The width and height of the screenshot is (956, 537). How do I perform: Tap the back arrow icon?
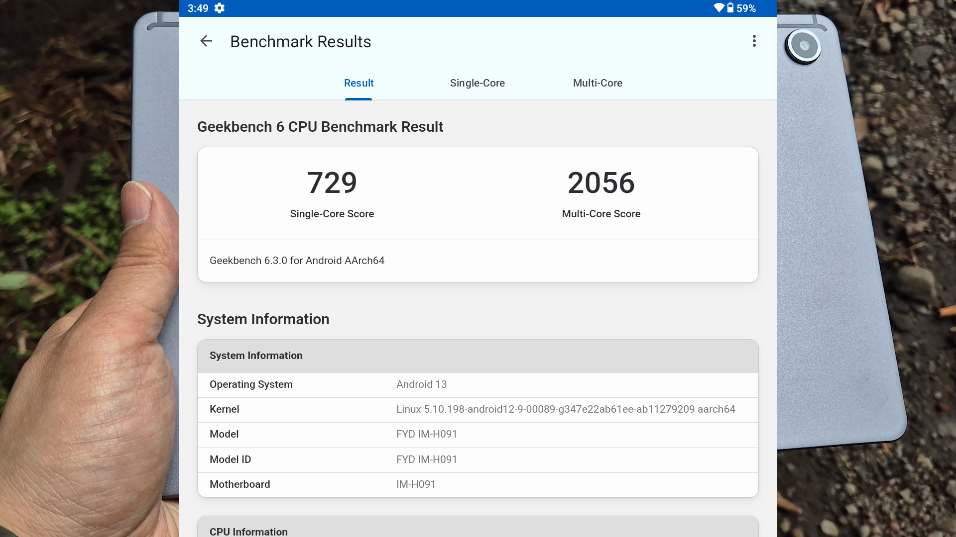pyautogui.click(x=206, y=41)
